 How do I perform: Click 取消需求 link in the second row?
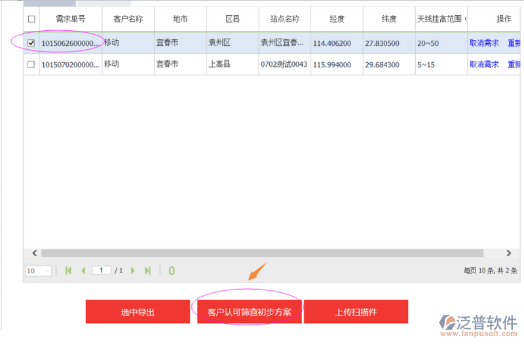click(484, 64)
